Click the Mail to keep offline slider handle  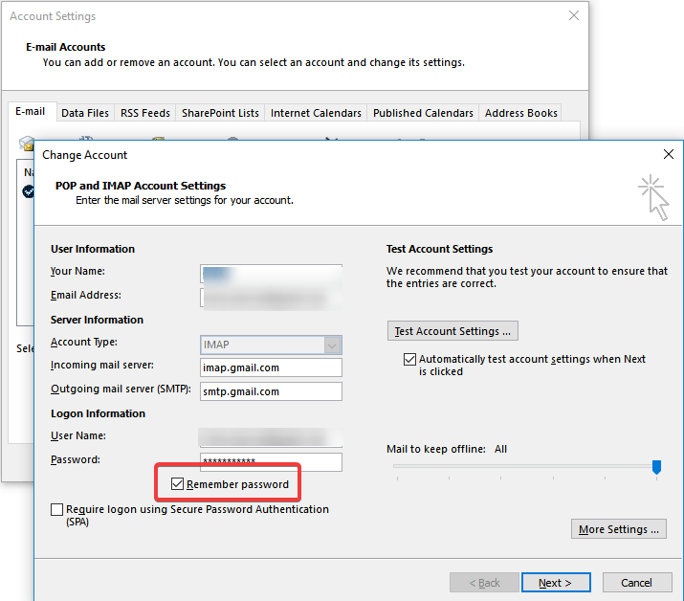coord(656,467)
